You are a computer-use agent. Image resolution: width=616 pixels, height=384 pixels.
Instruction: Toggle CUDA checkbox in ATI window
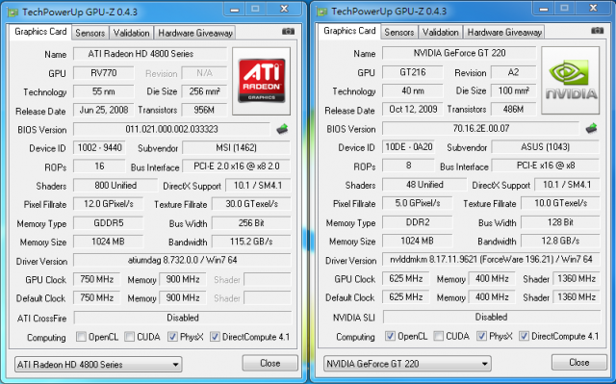click(x=129, y=337)
